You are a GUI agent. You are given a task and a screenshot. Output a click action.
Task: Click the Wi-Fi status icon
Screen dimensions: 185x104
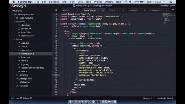[126, 2]
